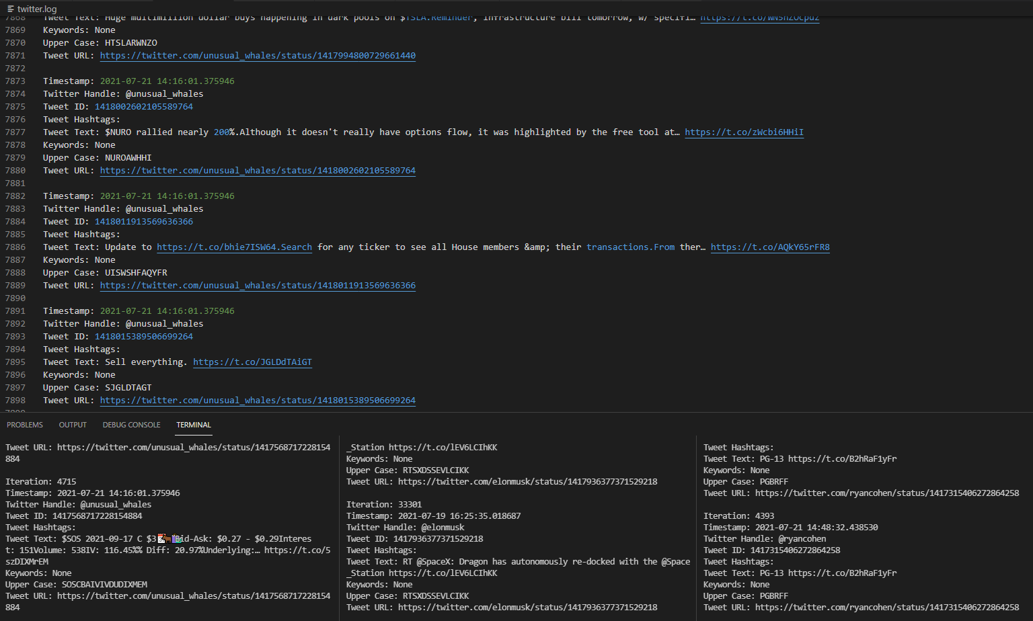Click 'Tweet Hashtags:' on line 7894
Image resolution: width=1033 pixels, height=621 pixels.
[81, 349]
